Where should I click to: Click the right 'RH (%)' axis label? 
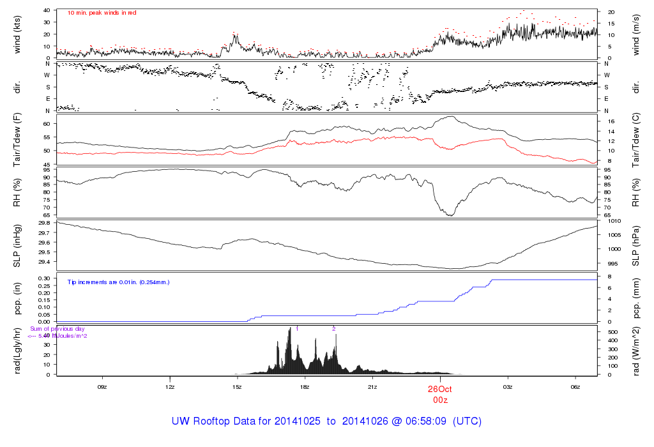[x=635, y=193]
